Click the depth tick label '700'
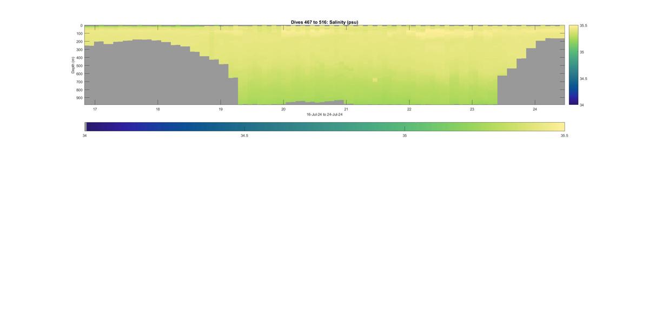The height and width of the screenshot is (336, 649). [80, 82]
